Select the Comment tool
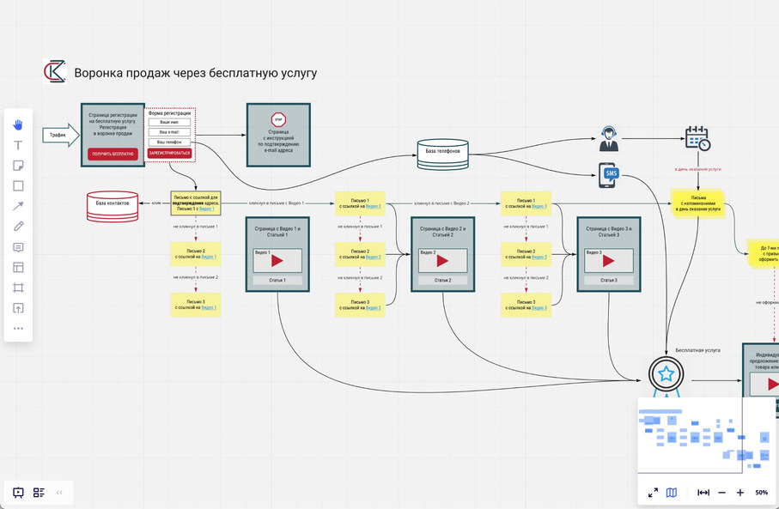The width and height of the screenshot is (779, 509). (18, 247)
